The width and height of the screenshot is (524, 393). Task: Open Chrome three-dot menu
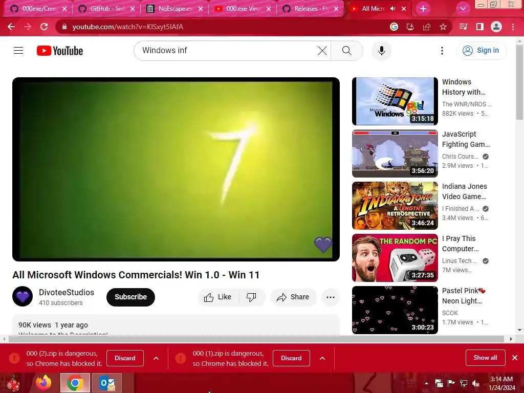pyautogui.click(x=513, y=27)
